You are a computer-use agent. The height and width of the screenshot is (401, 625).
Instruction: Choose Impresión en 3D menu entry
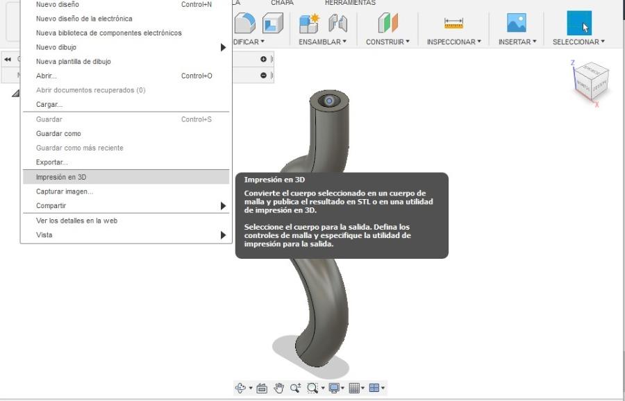pyautogui.click(x=126, y=177)
